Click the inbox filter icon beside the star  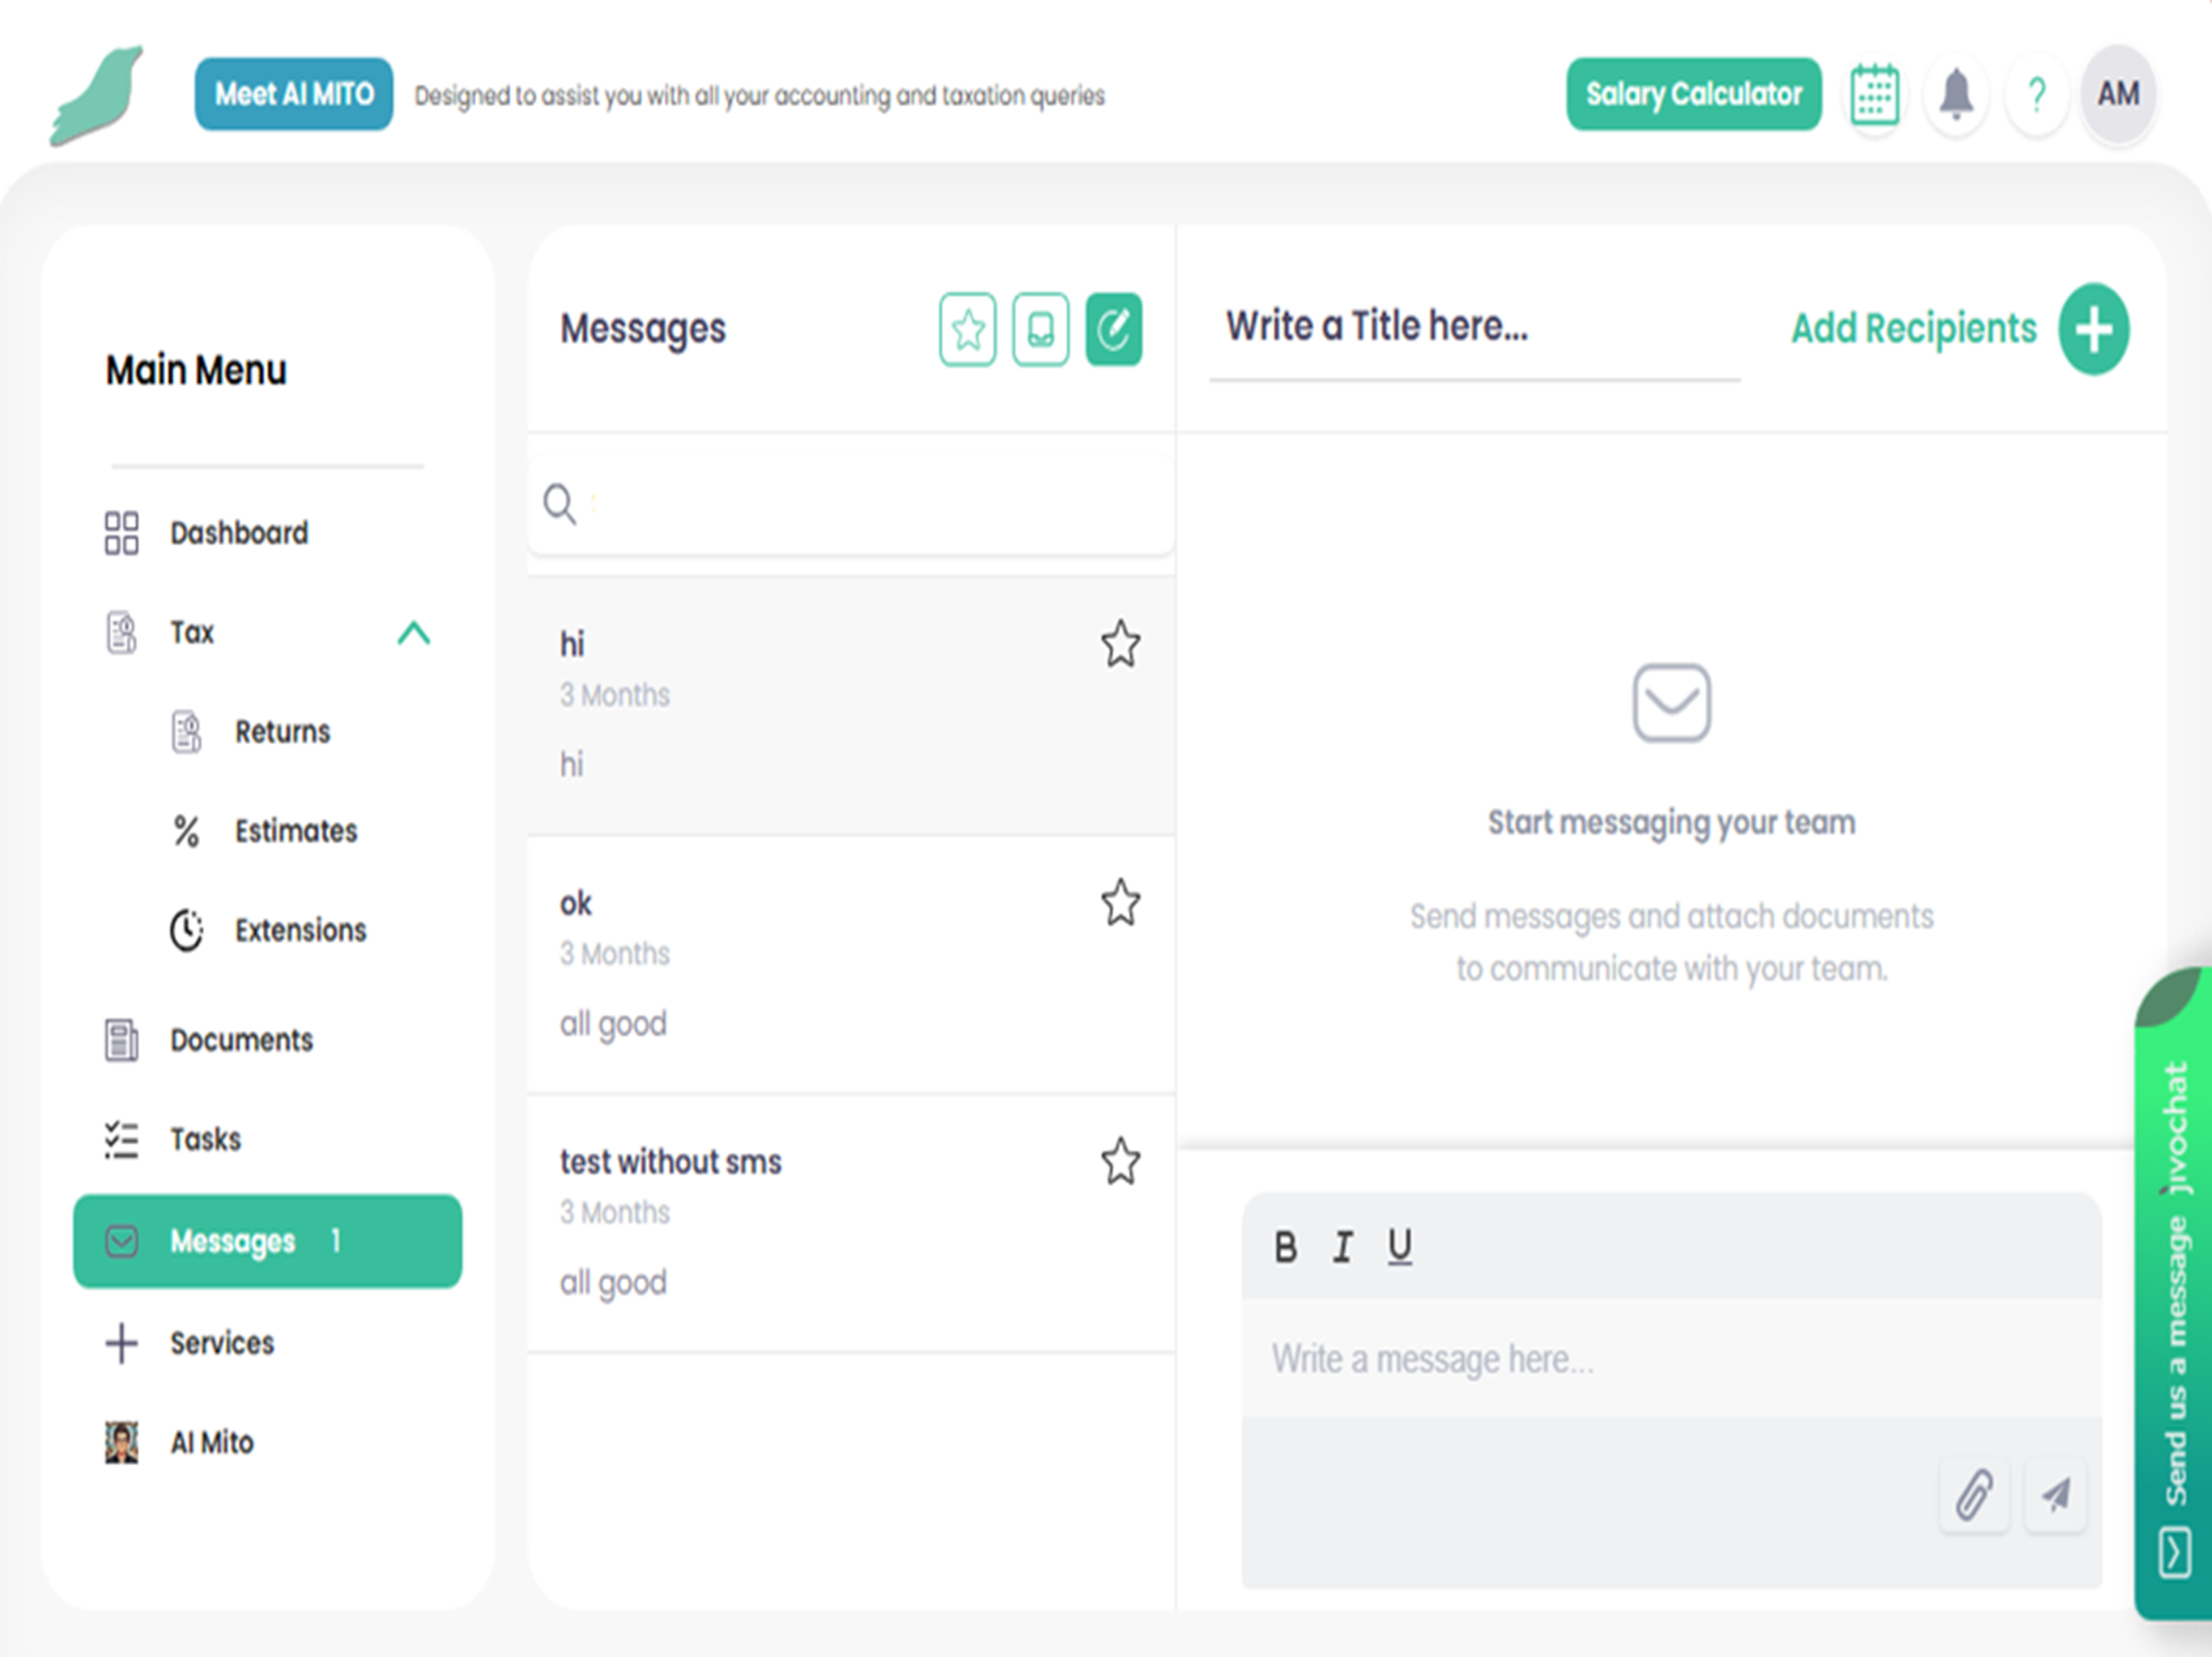coord(1040,328)
